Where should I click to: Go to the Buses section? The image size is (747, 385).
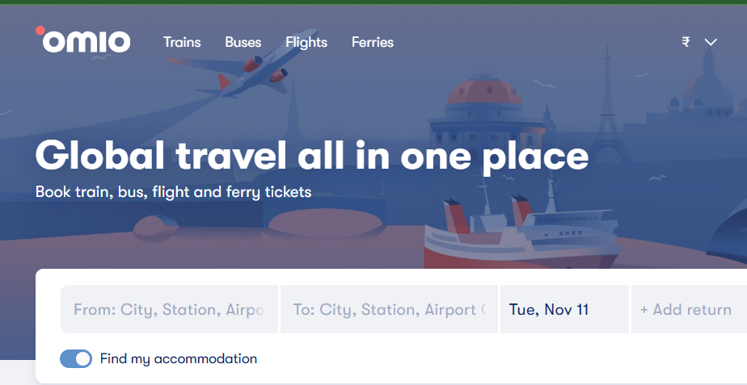243,42
